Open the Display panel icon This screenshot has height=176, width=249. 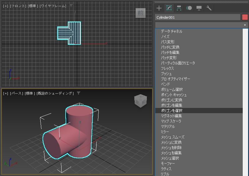(199, 8)
